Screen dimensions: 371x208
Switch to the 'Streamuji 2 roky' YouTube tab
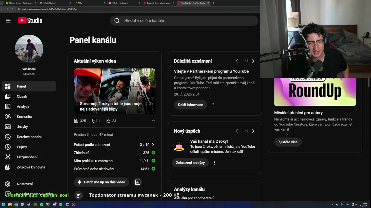click(159, 3)
